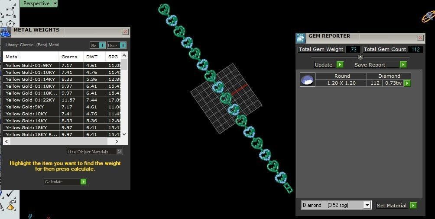This screenshot has width=435, height=219.
Task: Click the metal list scroll-up arrow
Action: [x=124, y=55]
